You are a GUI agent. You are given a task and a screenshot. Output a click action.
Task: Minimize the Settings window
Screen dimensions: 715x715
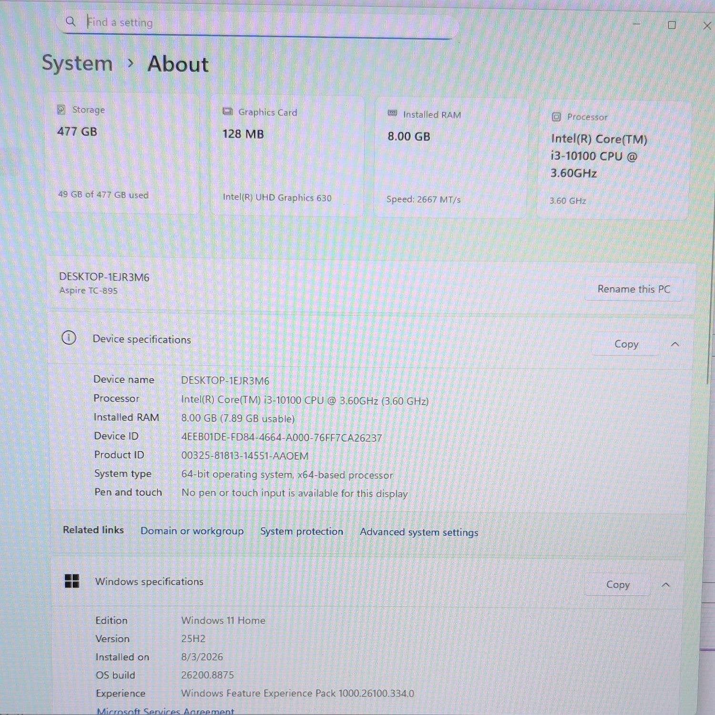pos(636,24)
